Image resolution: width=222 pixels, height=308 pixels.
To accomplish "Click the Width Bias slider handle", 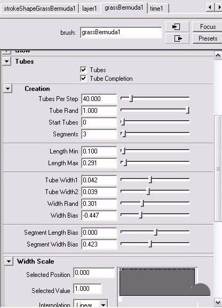I will [x=140, y=215].
